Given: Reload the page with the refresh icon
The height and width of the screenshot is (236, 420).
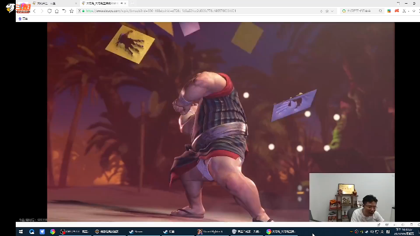Looking at the screenshot, I should (x=49, y=11).
